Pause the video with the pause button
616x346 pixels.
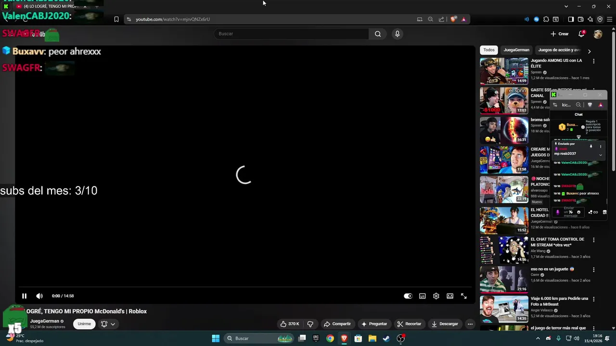(24, 296)
